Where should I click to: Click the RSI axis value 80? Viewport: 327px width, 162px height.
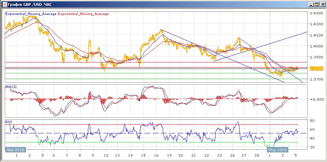pyautogui.click(x=312, y=120)
